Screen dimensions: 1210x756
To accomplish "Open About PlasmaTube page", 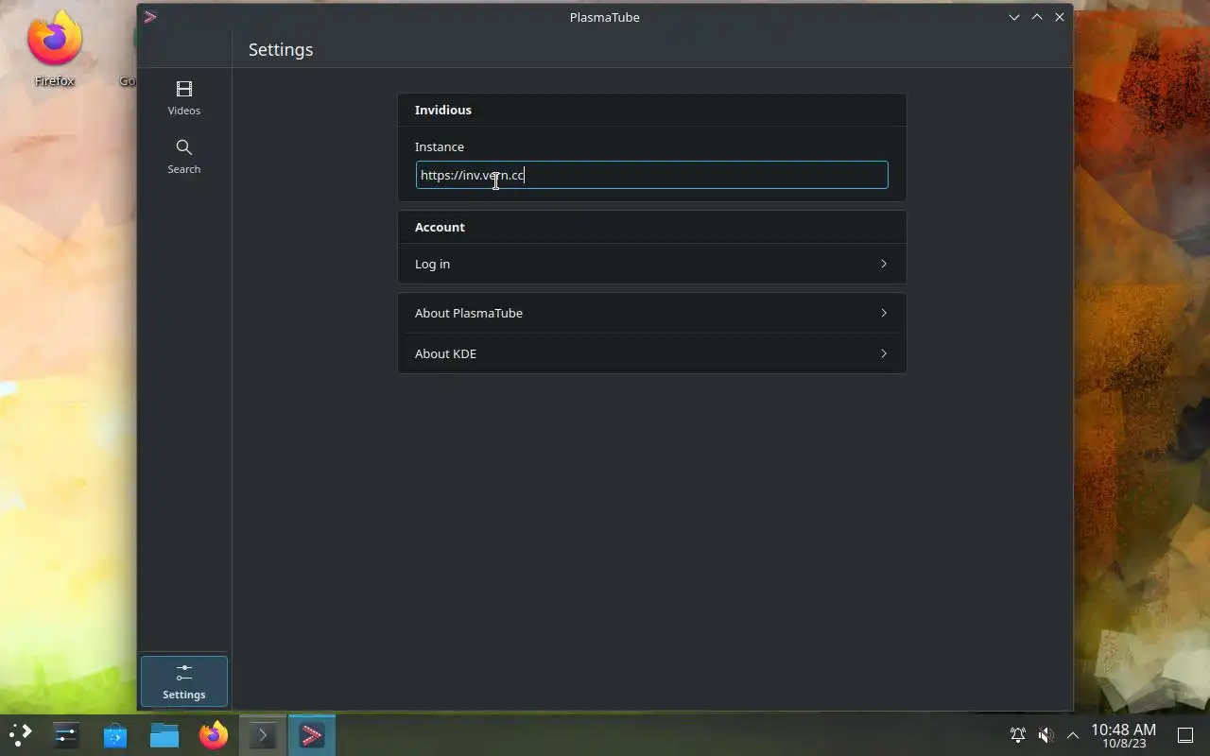I will [x=651, y=313].
